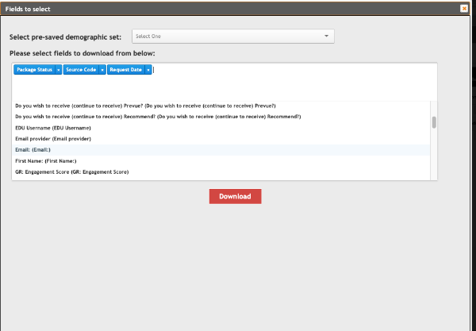Open the pre-saved demographic set dropdown
Image resolution: width=476 pixels, height=331 pixels.
[233, 37]
